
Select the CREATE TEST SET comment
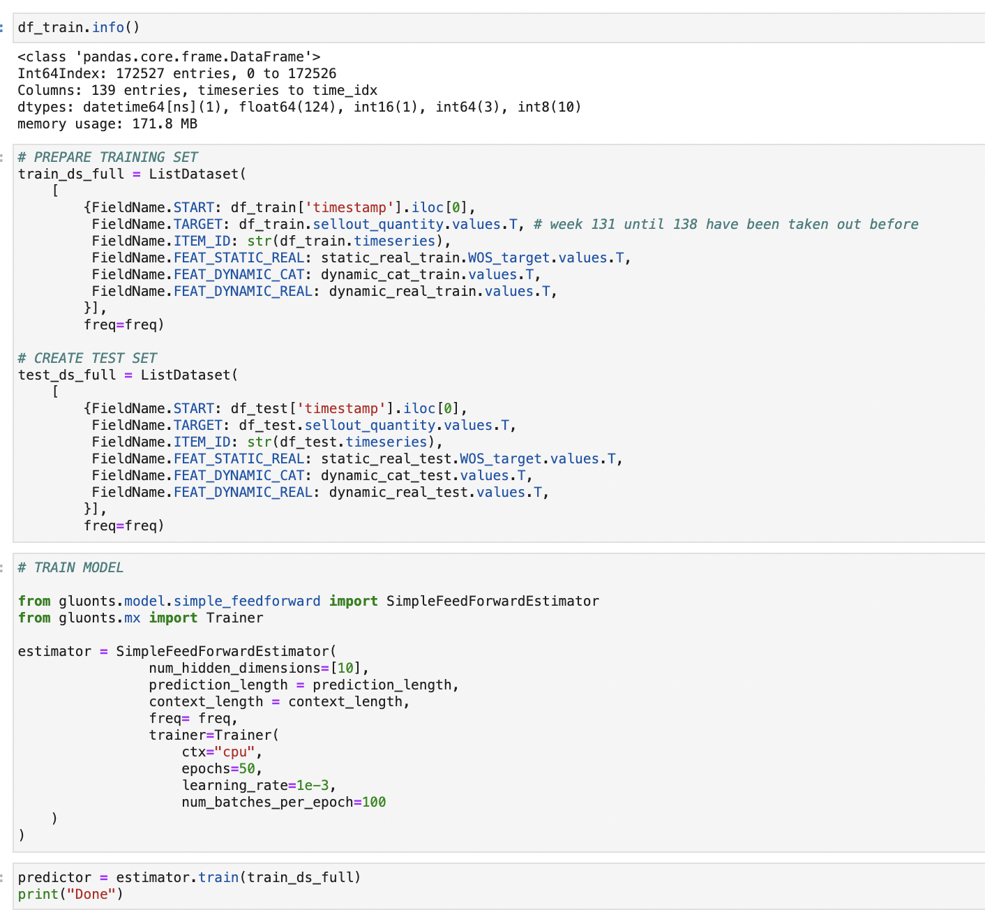pyautogui.click(x=87, y=357)
